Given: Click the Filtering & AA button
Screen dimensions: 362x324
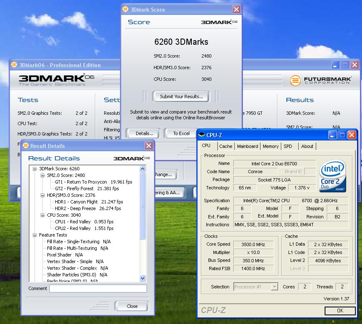Looking at the screenshot, I should [170, 193].
